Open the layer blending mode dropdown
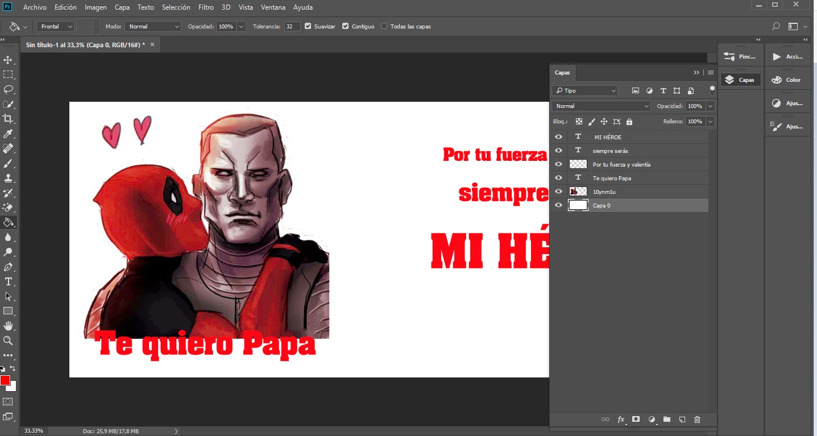817x436 pixels. coord(600,106)
